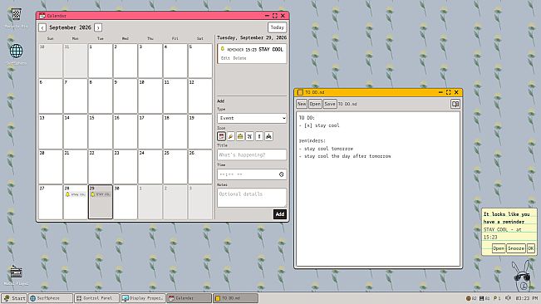Select September 1 in the calendar grid

(100, 61)
